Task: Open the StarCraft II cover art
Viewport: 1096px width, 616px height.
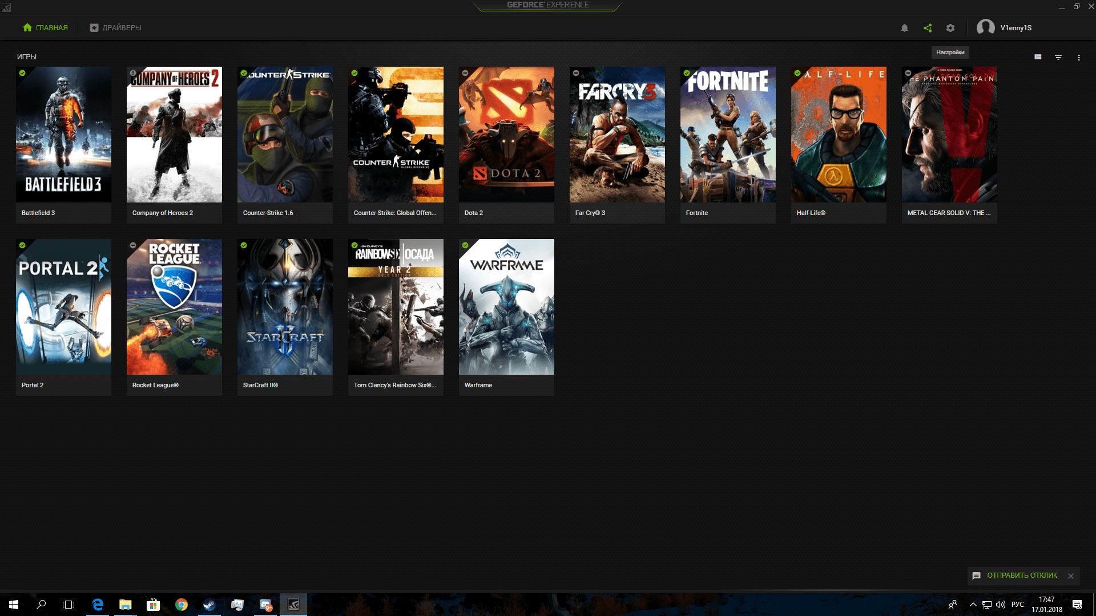Action: [x=285, y=307]
